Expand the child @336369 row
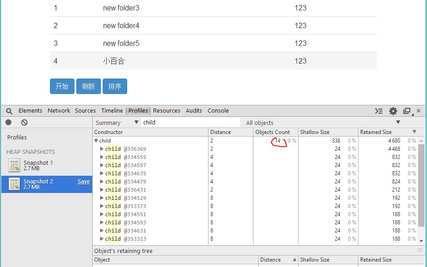The width and height of the screenshot is (427, 267). (x=102, y=149)
